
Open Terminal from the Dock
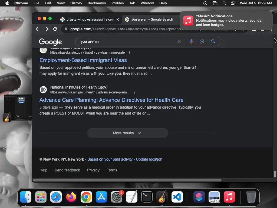click(147, 197)
